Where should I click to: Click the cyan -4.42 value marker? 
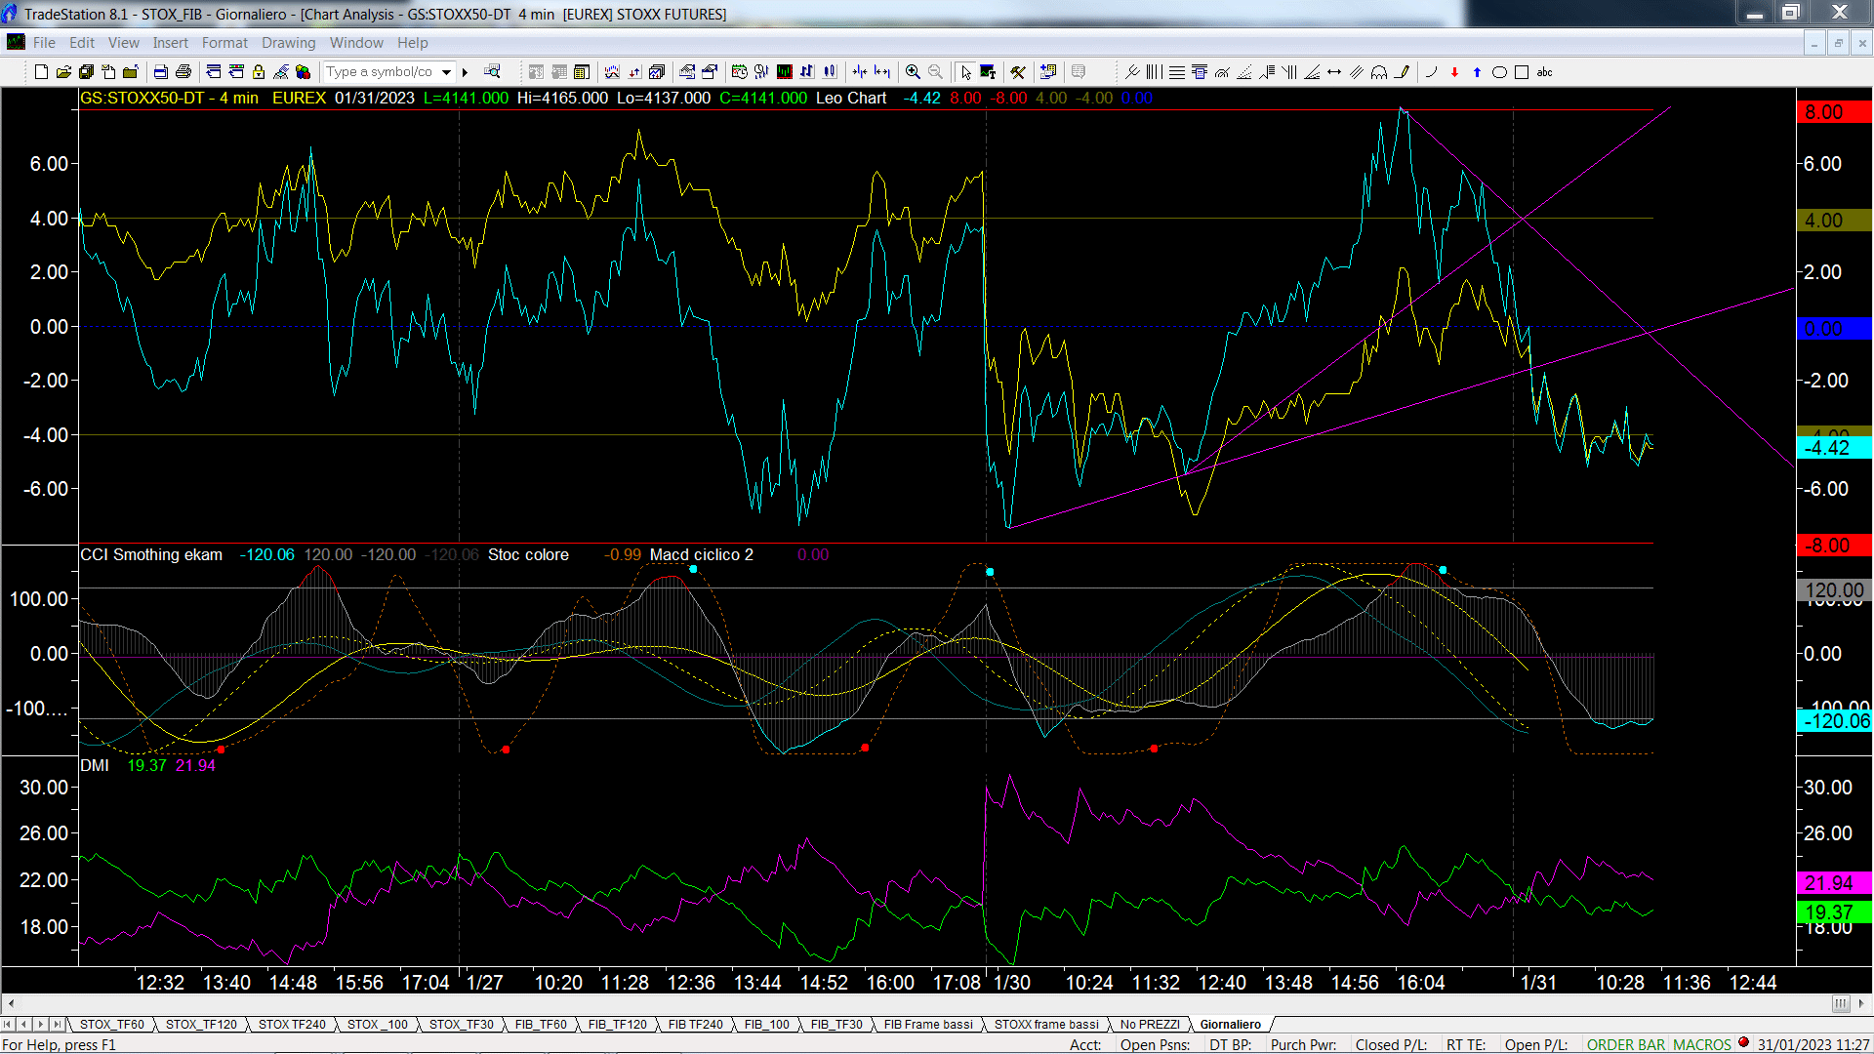1834,448
